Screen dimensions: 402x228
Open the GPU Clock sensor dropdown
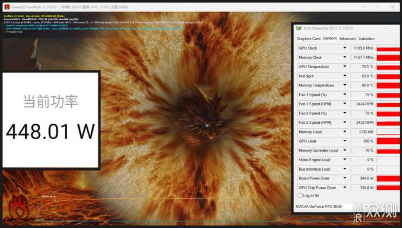(x=345, y=48)
